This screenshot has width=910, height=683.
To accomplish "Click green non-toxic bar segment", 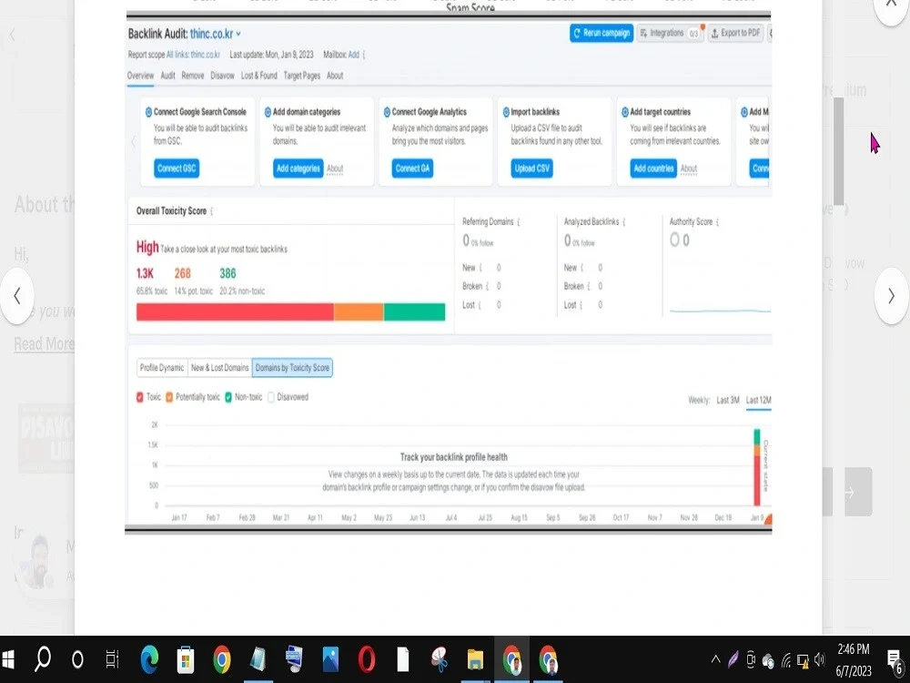I will point(414,311).
